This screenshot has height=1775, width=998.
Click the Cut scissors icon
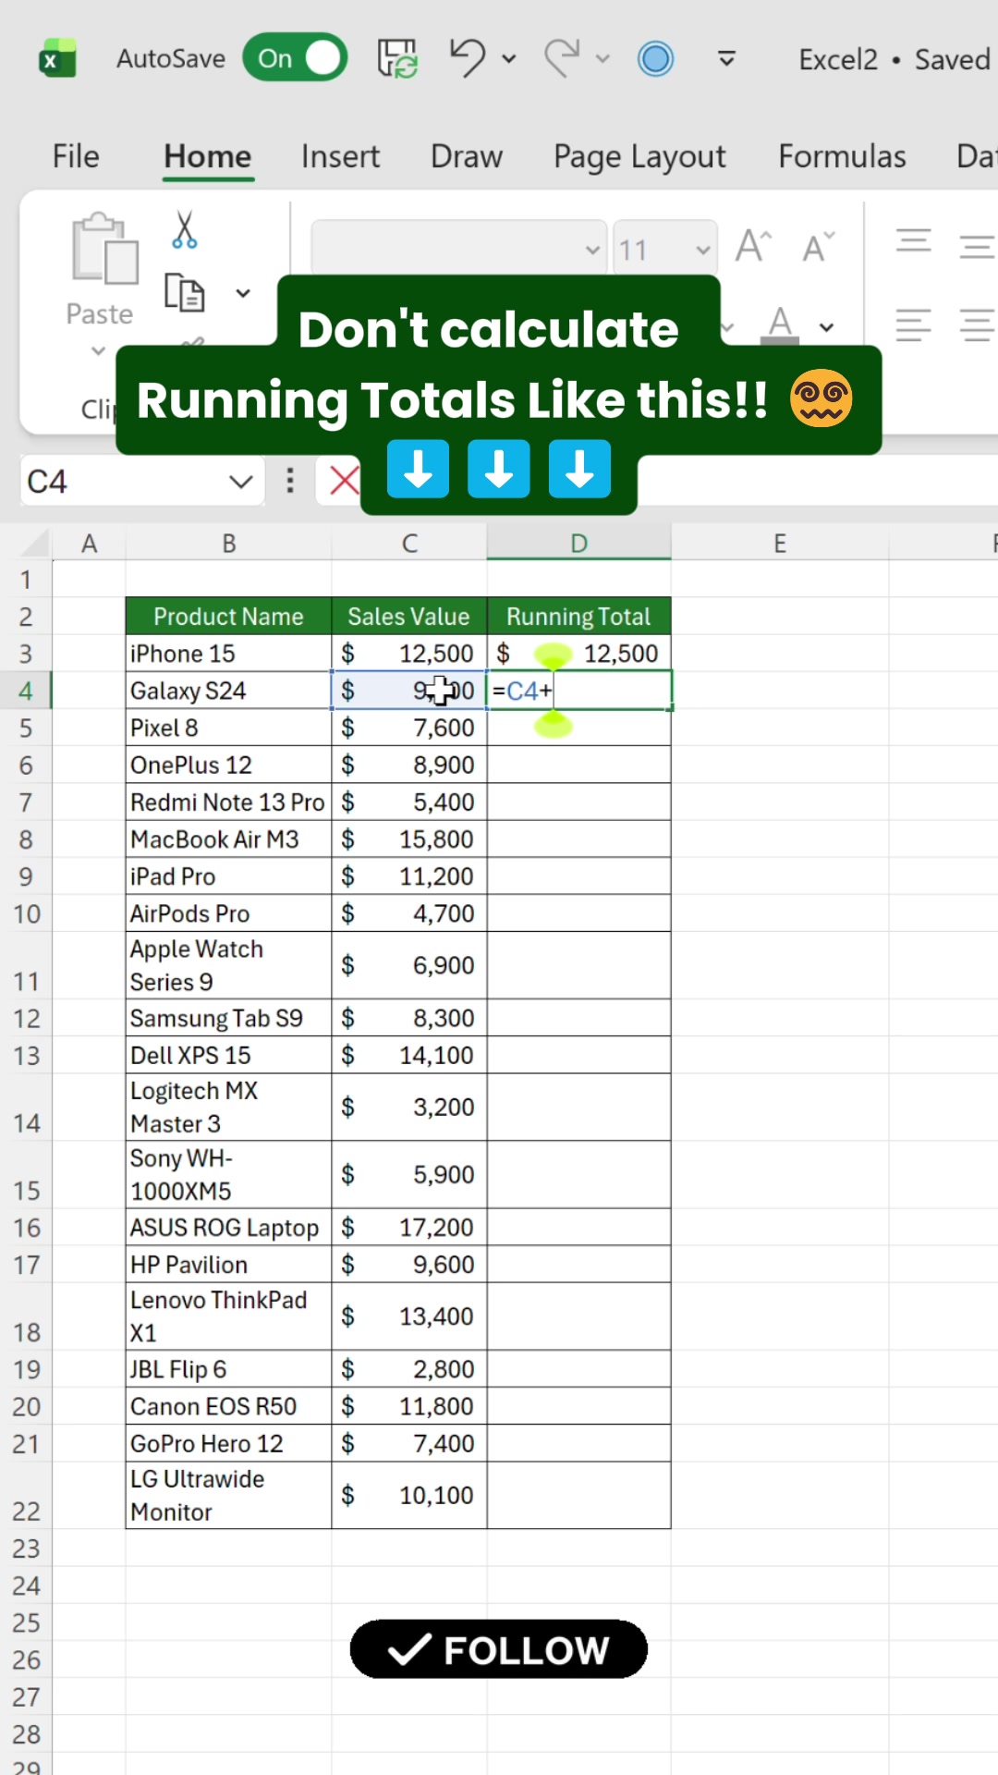click(185, 229)
